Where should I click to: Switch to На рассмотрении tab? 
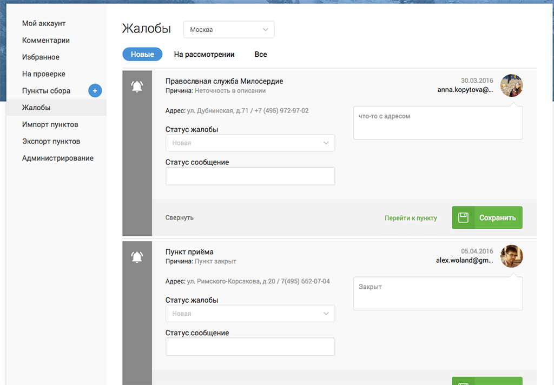coord(204,55)
